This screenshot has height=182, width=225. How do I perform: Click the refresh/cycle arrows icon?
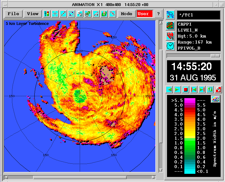pos(71,14)
